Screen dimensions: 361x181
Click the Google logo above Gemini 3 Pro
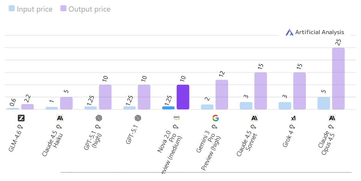[215, 118]
